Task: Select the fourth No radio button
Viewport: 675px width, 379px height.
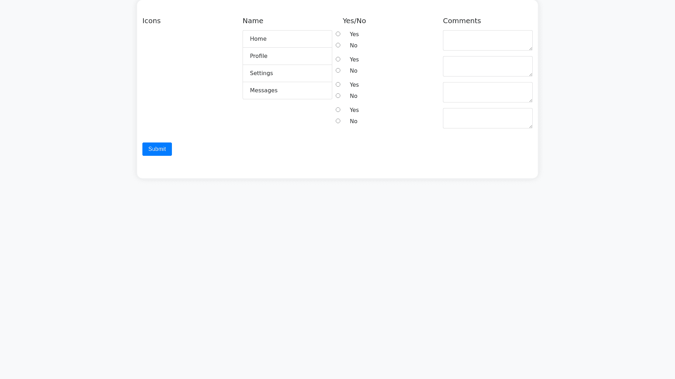Action: [x=338, y=121]
